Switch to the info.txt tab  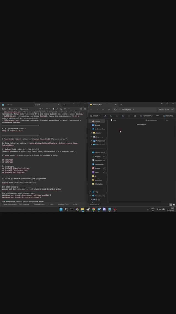[x=9, y=105]
